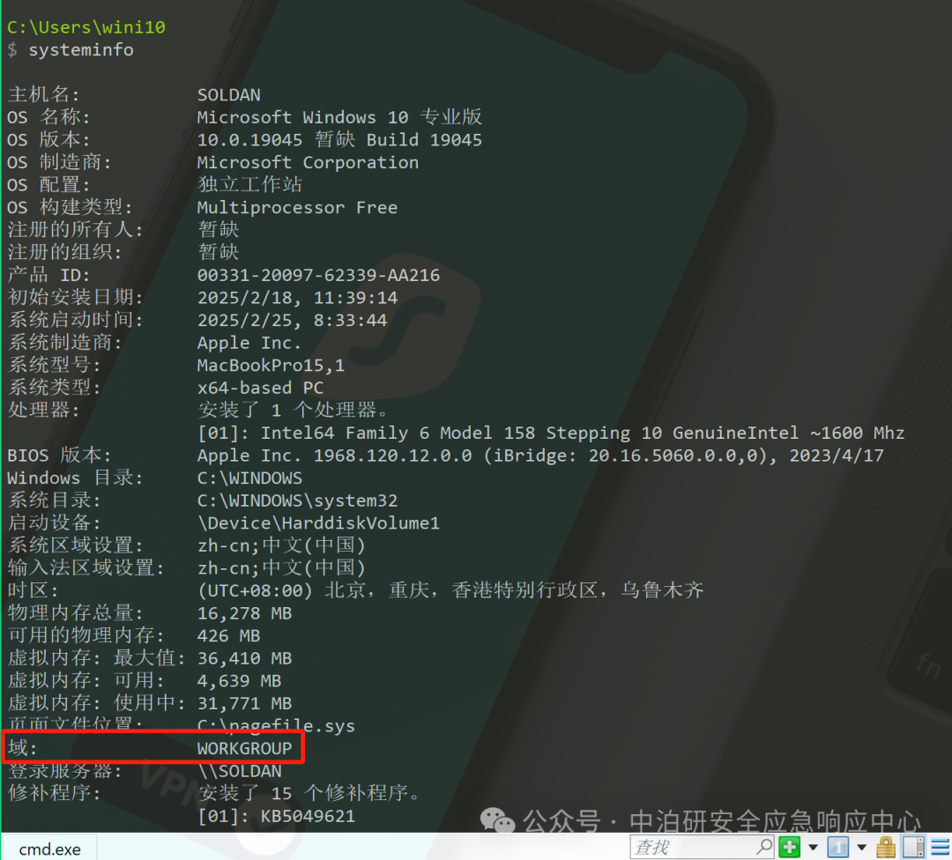Click the virtual memory available value 4,639 MB
The height and width of the screenshot is (860, 952).
[x=239, y=680]
